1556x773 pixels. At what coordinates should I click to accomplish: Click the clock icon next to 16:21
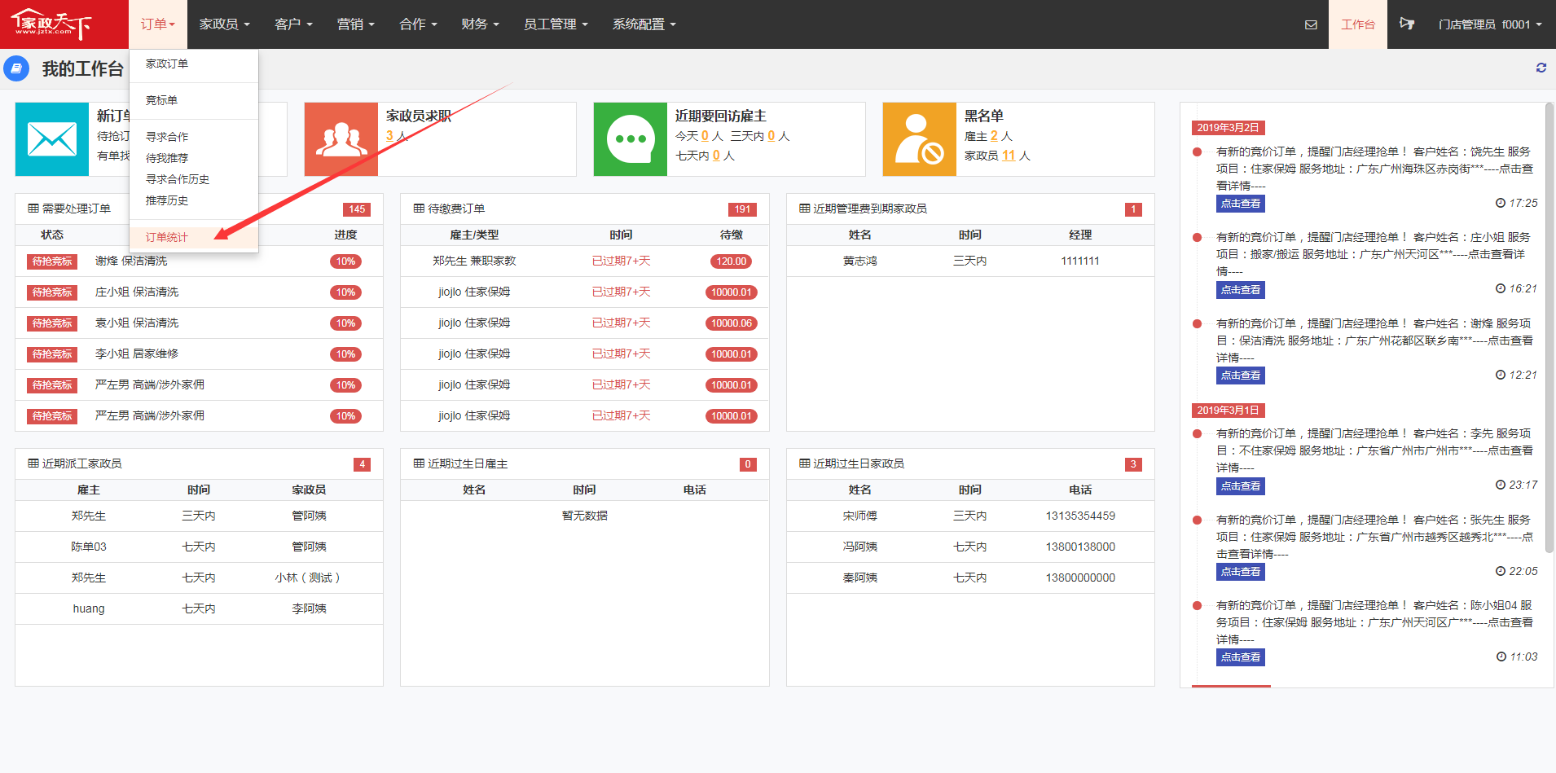(1501, 288)
